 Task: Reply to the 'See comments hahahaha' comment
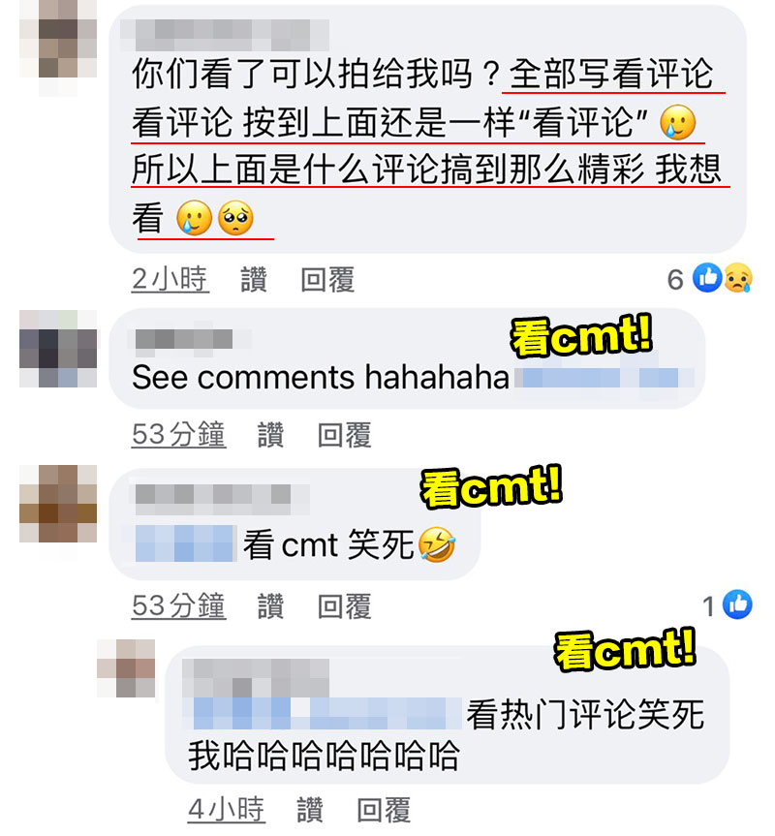344,435
